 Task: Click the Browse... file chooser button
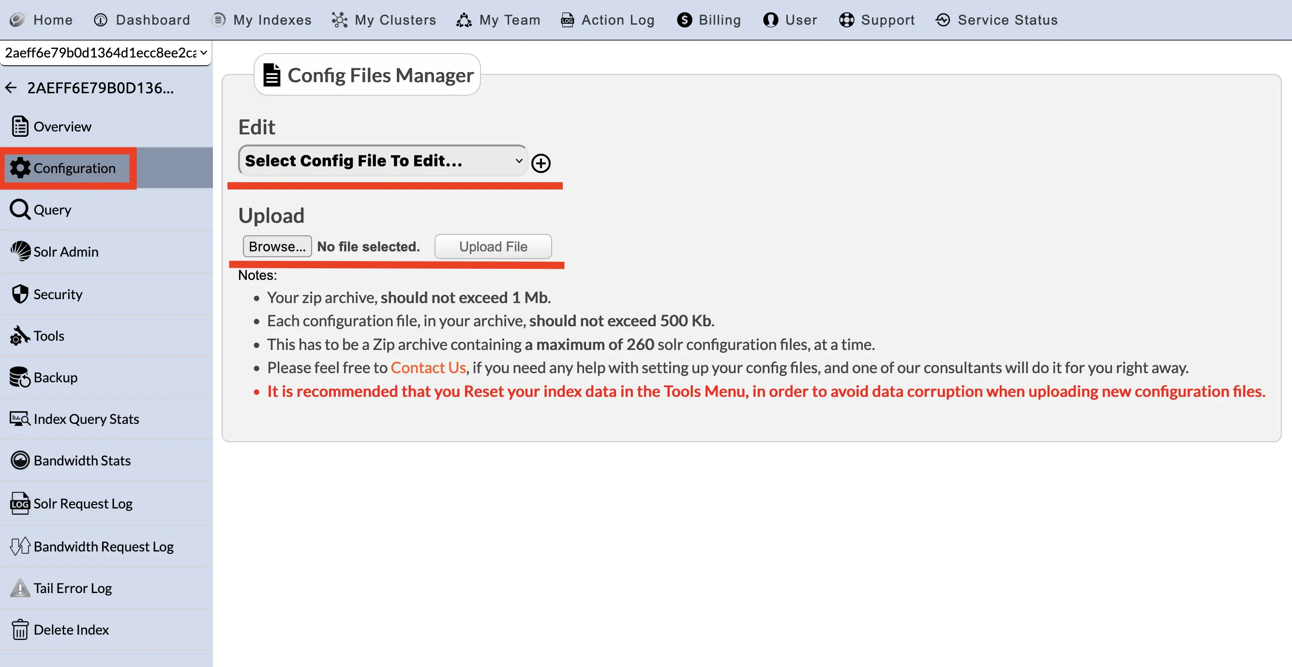(277, 246)
